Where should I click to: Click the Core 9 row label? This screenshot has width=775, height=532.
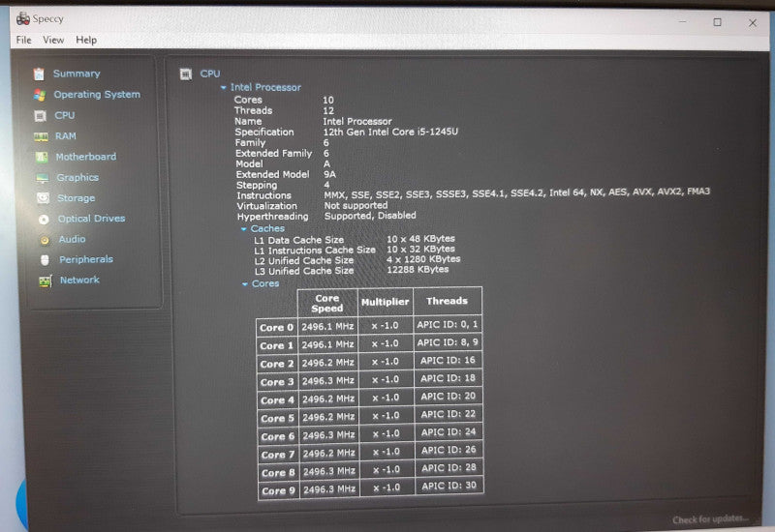pos(279,491)
